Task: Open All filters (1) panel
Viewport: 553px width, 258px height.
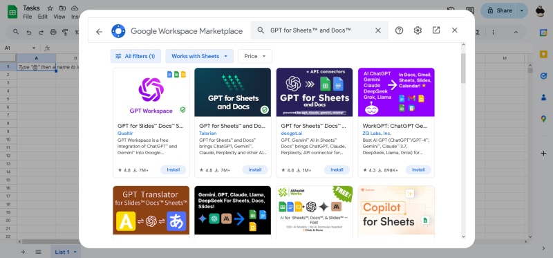Action: [135, 56]
